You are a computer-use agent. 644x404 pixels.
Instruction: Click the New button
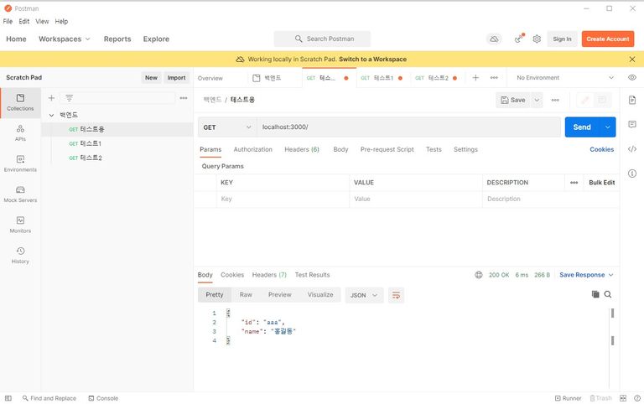point(151,78)
